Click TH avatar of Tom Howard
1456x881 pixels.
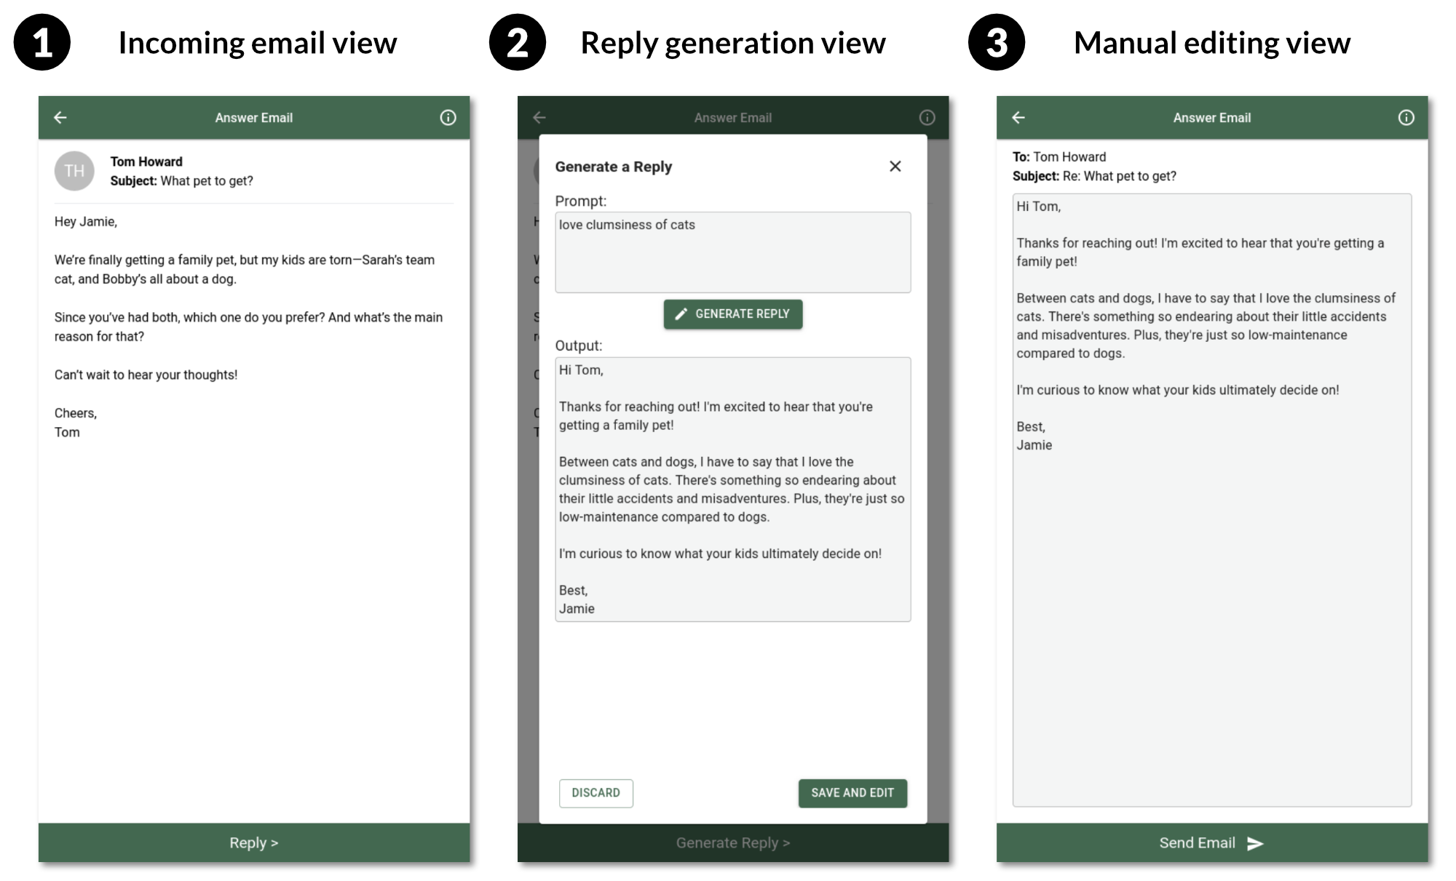click(x=74, y=171)
